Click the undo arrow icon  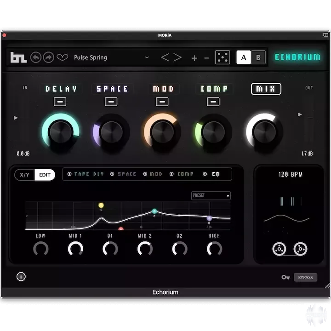36,57
